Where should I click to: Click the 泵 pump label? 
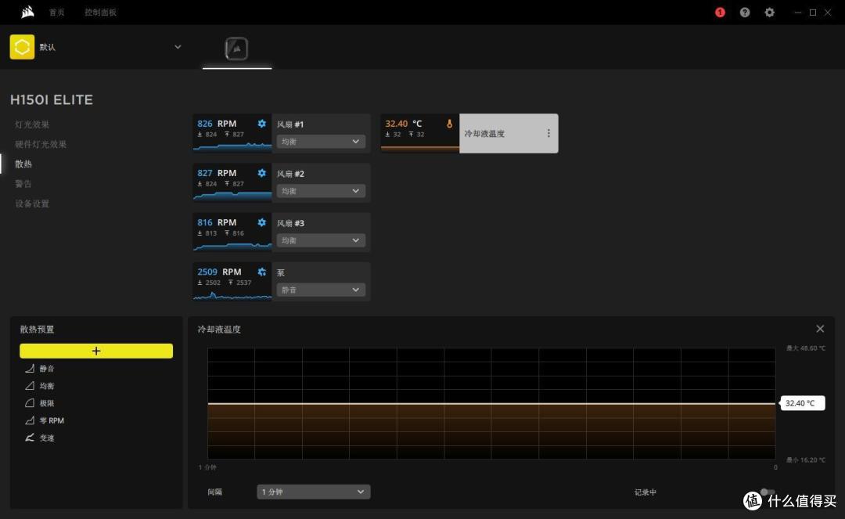(x=281, y=273)
